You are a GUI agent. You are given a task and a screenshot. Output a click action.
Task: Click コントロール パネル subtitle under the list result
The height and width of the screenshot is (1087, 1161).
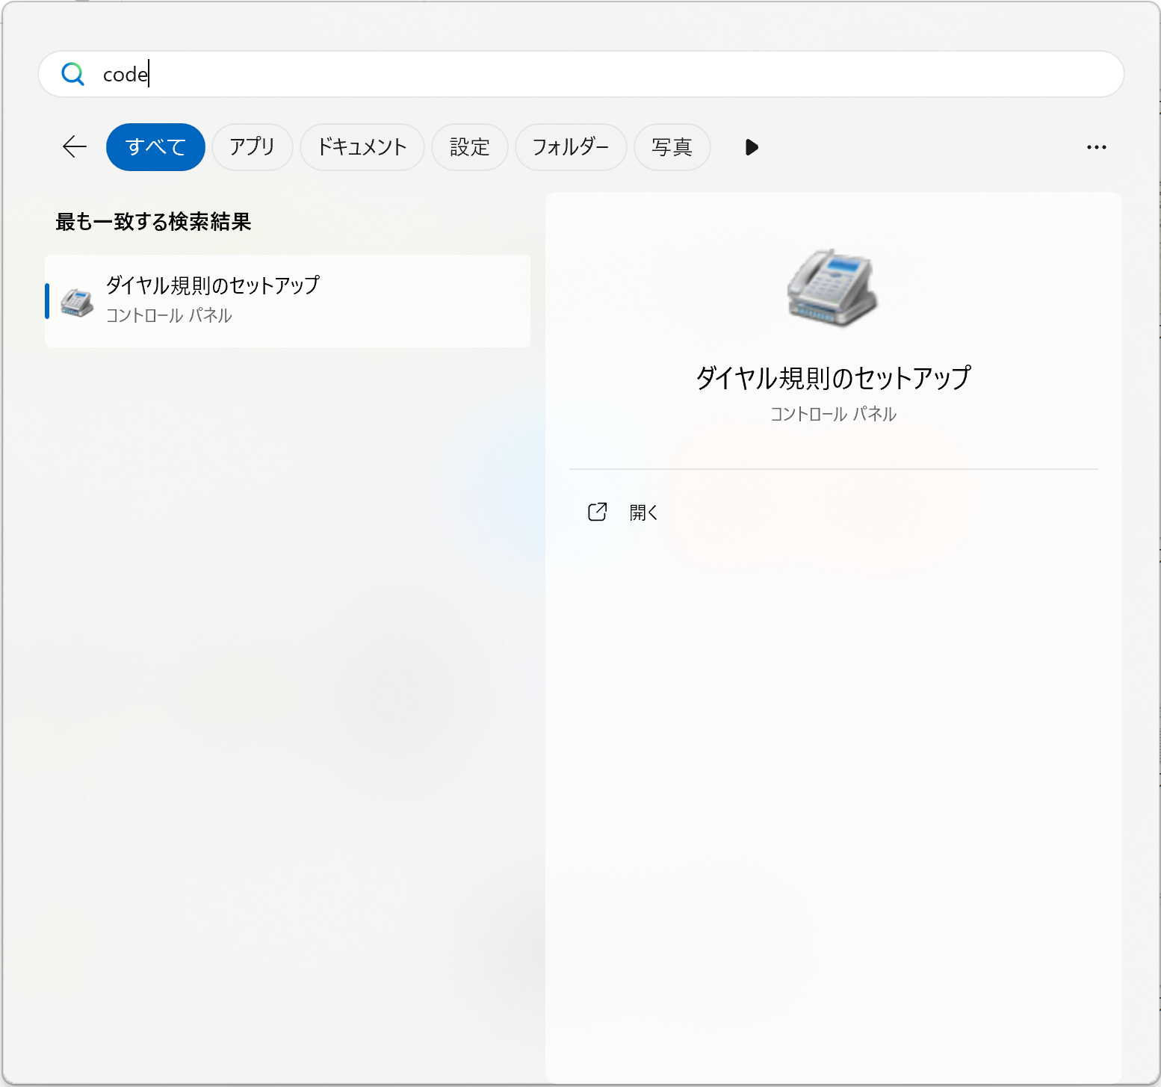(x=169, y=316)
